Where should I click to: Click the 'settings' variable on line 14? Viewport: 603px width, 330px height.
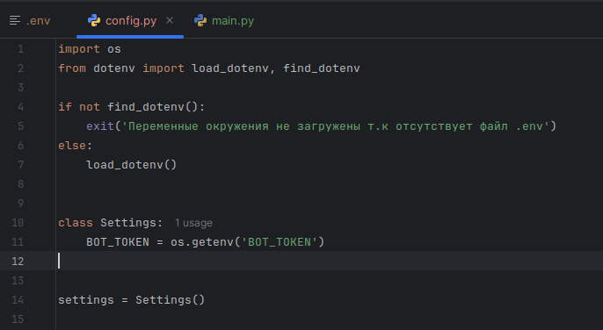86,299
